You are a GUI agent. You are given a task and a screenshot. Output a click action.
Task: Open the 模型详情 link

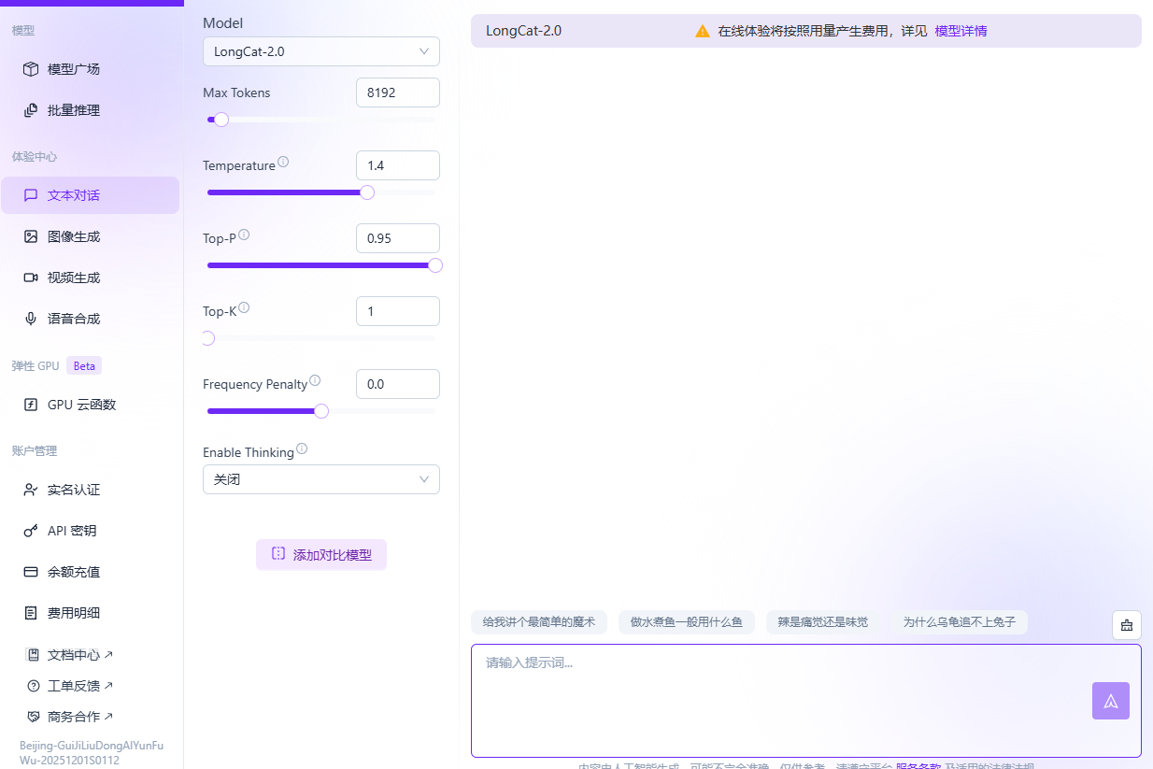(x=961, y=31)
